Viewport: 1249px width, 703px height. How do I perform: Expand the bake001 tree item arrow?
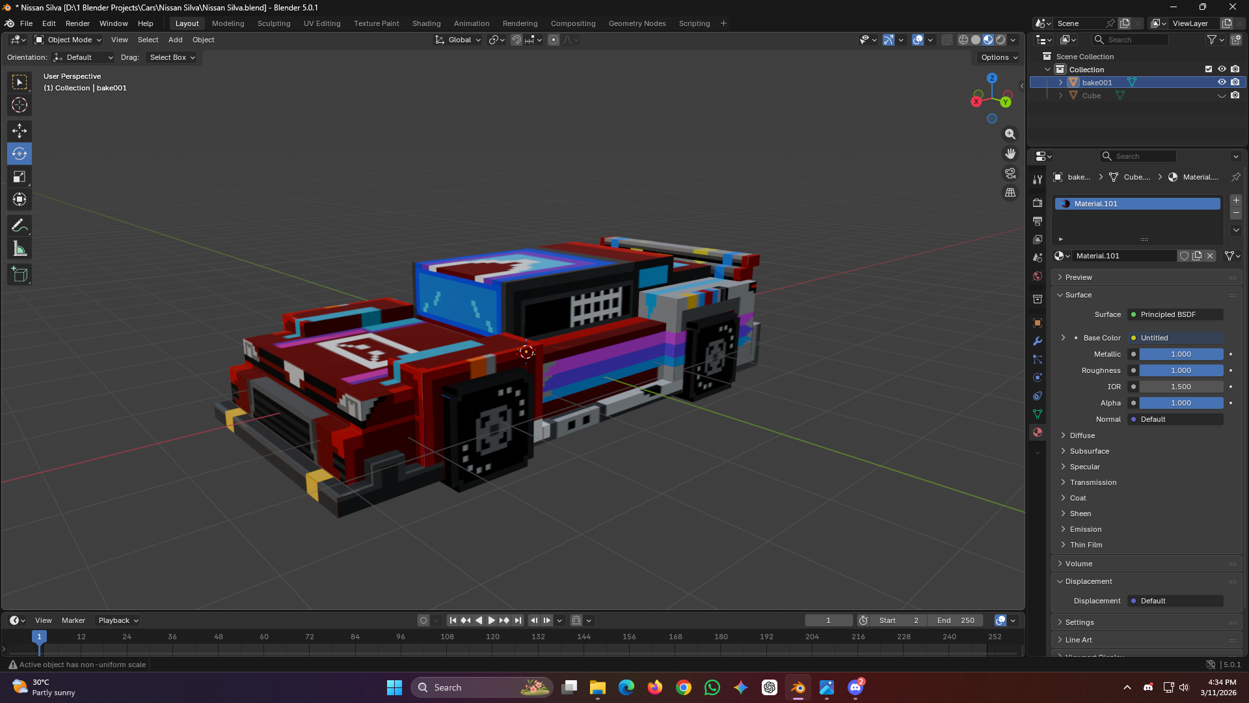point(1060,83)
